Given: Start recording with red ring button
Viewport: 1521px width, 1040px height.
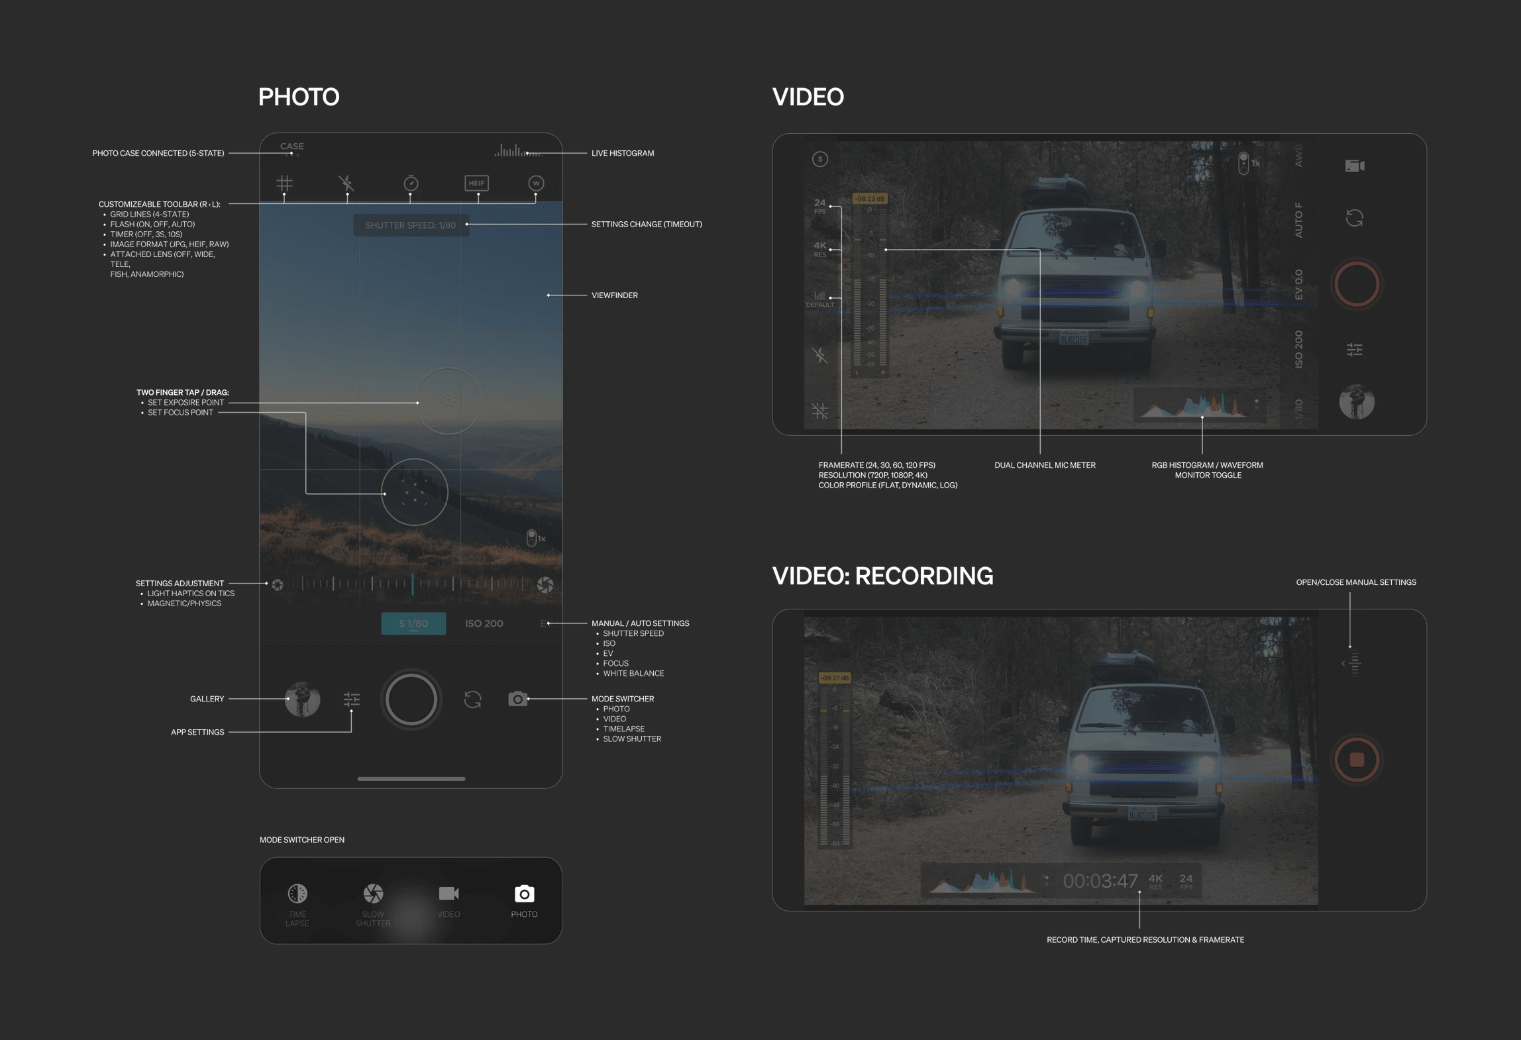Looking at the screenshot, I should click(1356, 284).
